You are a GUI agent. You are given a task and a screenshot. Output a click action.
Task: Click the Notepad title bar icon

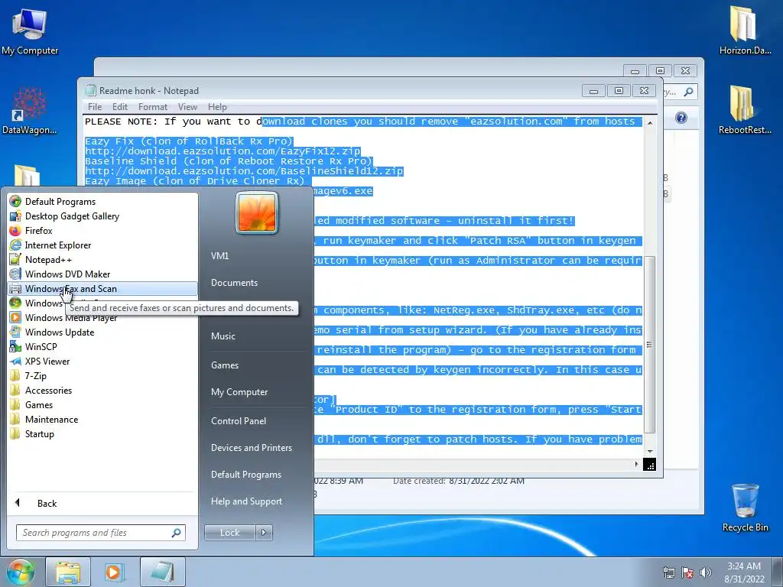click(90, 90)
